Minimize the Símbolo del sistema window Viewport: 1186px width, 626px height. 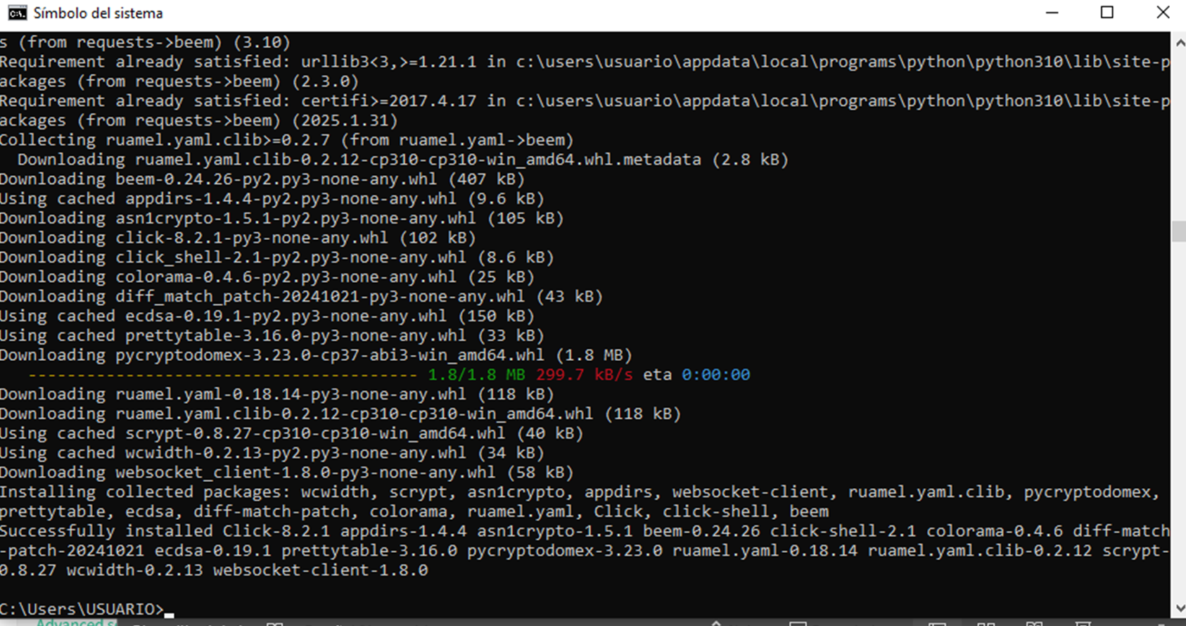[x=1052, y=13]
